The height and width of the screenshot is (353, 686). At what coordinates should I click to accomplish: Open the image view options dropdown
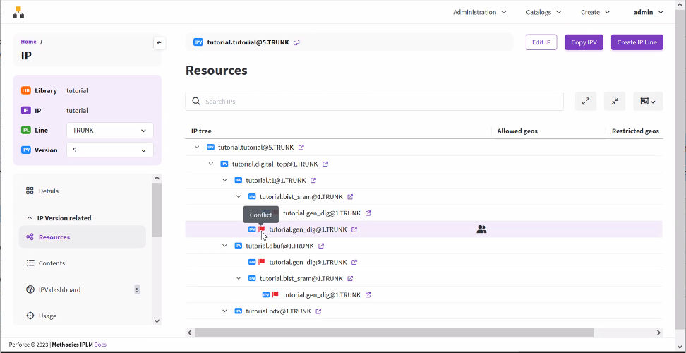(x=647, y=102)
